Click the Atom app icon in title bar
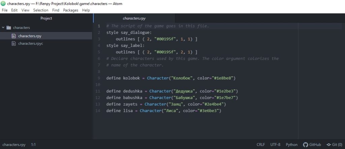 (3, 4)
